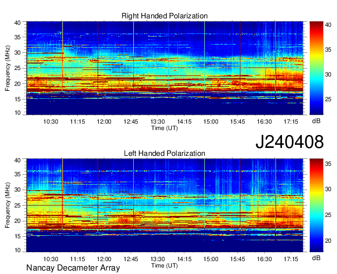Click the J240408 date label
The width and height of the screenshot is (337, 274).
tap(289, 142)
